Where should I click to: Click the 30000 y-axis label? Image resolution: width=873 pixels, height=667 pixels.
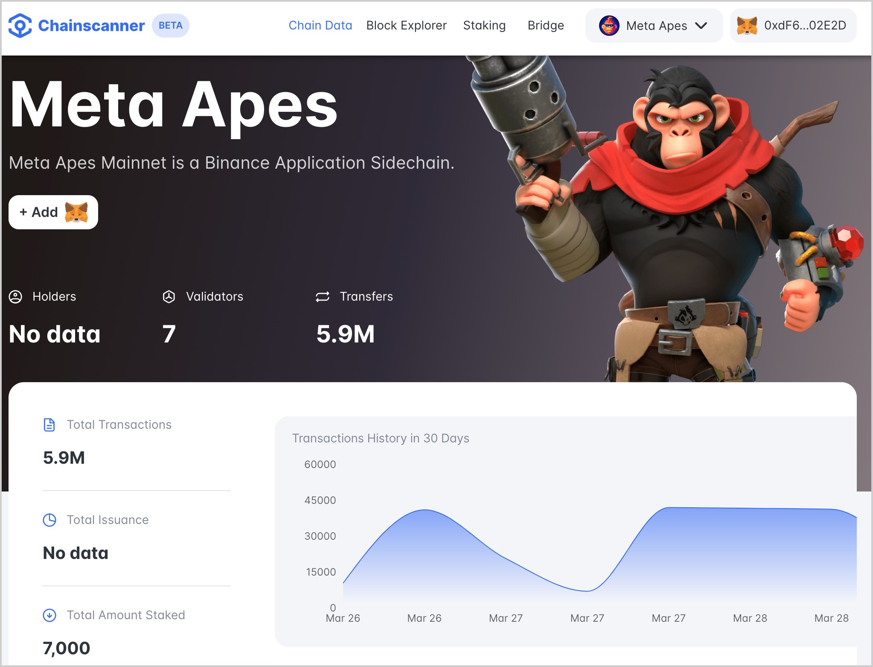320,536
